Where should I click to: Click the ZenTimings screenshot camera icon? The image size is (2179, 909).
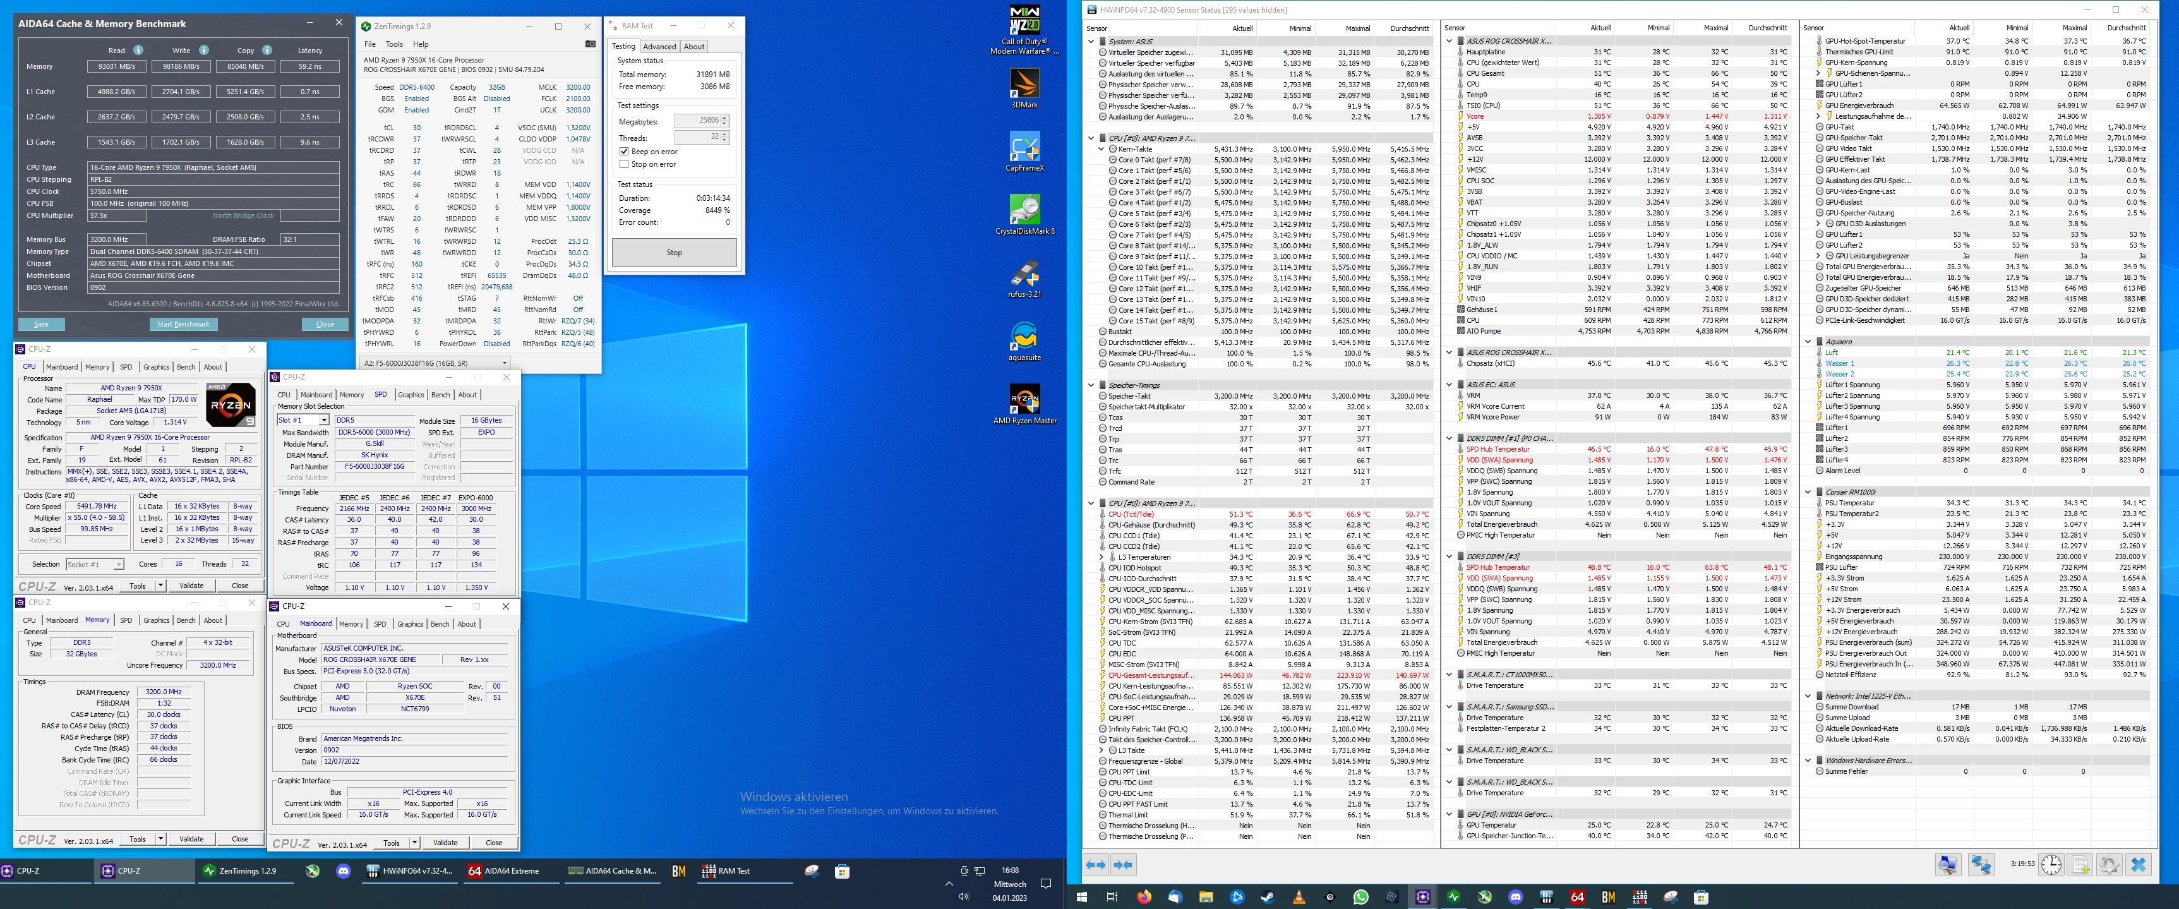point(591,44)
